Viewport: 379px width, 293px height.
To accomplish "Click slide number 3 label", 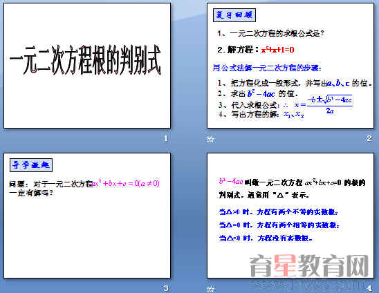I will point(166,288).
